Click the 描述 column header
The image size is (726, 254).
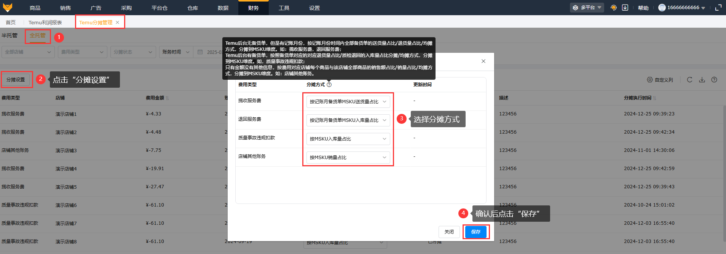pos(504,98)
